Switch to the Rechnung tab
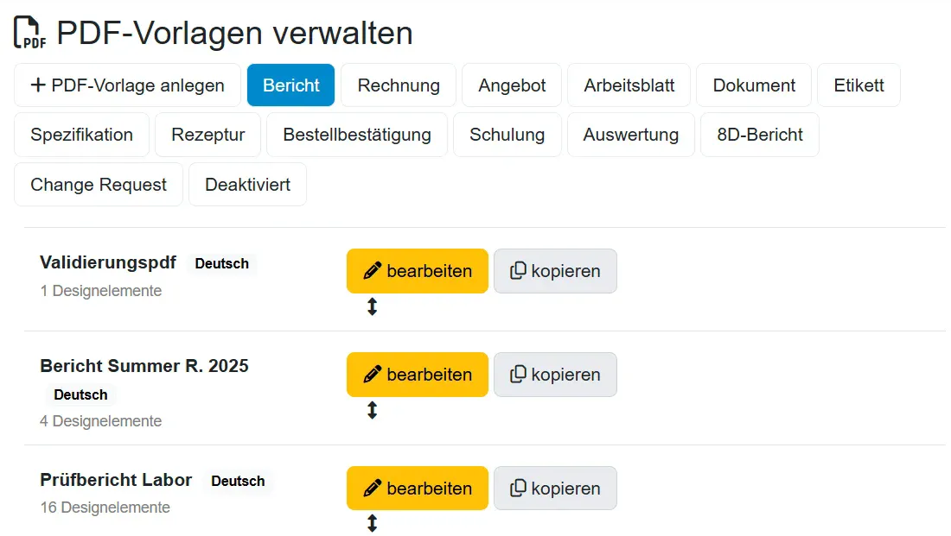This screenshot has height=536, width=951. (x=399, y=85)
